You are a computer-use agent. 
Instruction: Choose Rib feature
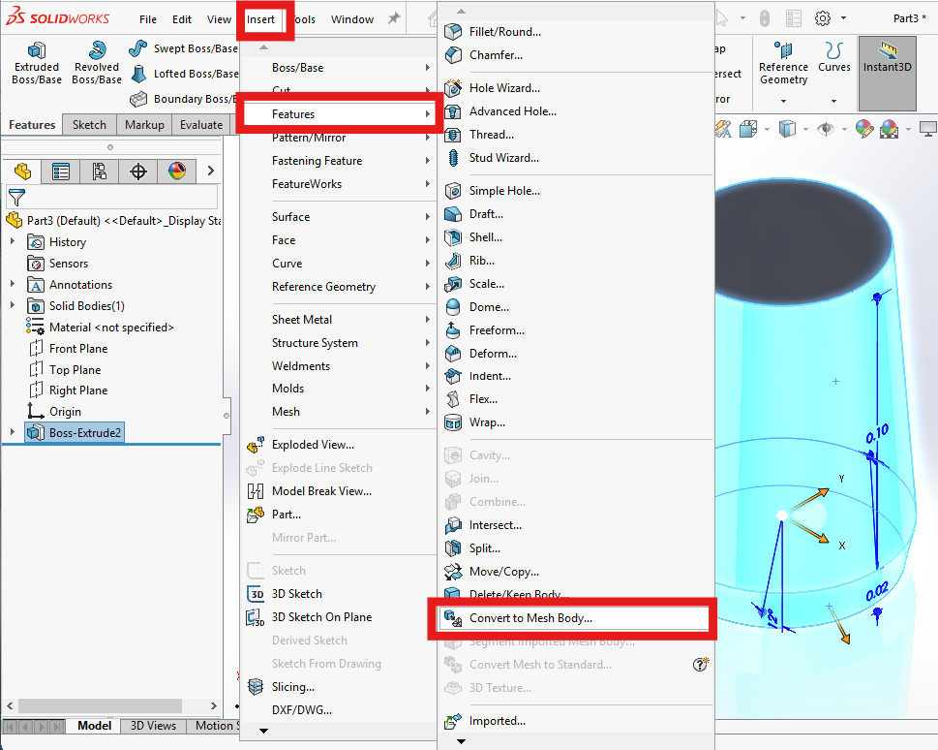(x=577, y=261)
